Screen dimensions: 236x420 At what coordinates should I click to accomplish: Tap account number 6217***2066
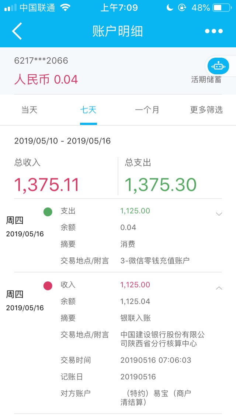(x=41, y=61)
